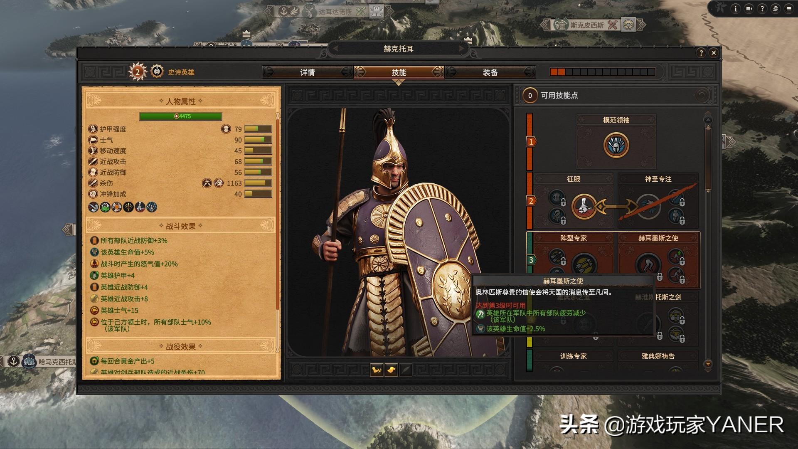This screenshot has width=798, height=449.
Task: Toggle second equipment slot below hero portrait
Action: 391,370
